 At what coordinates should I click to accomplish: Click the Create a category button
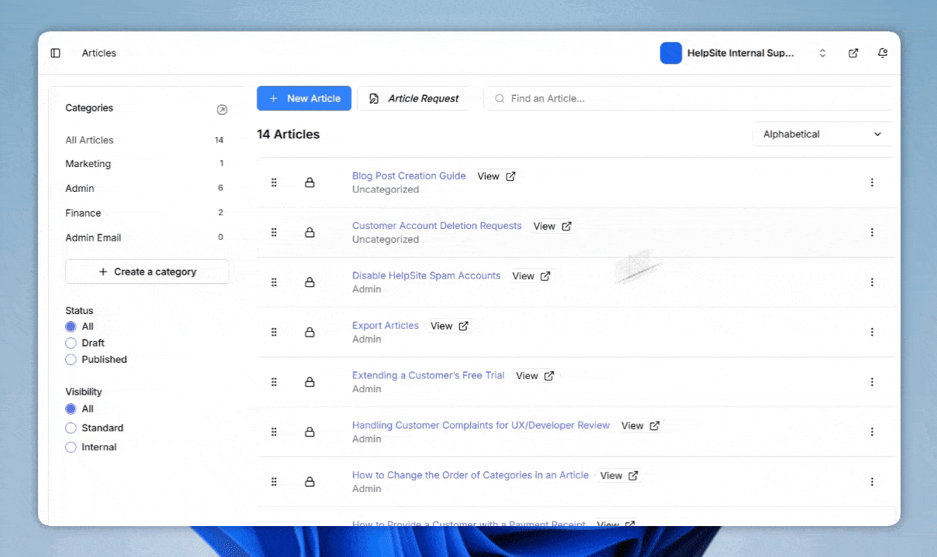147,272
